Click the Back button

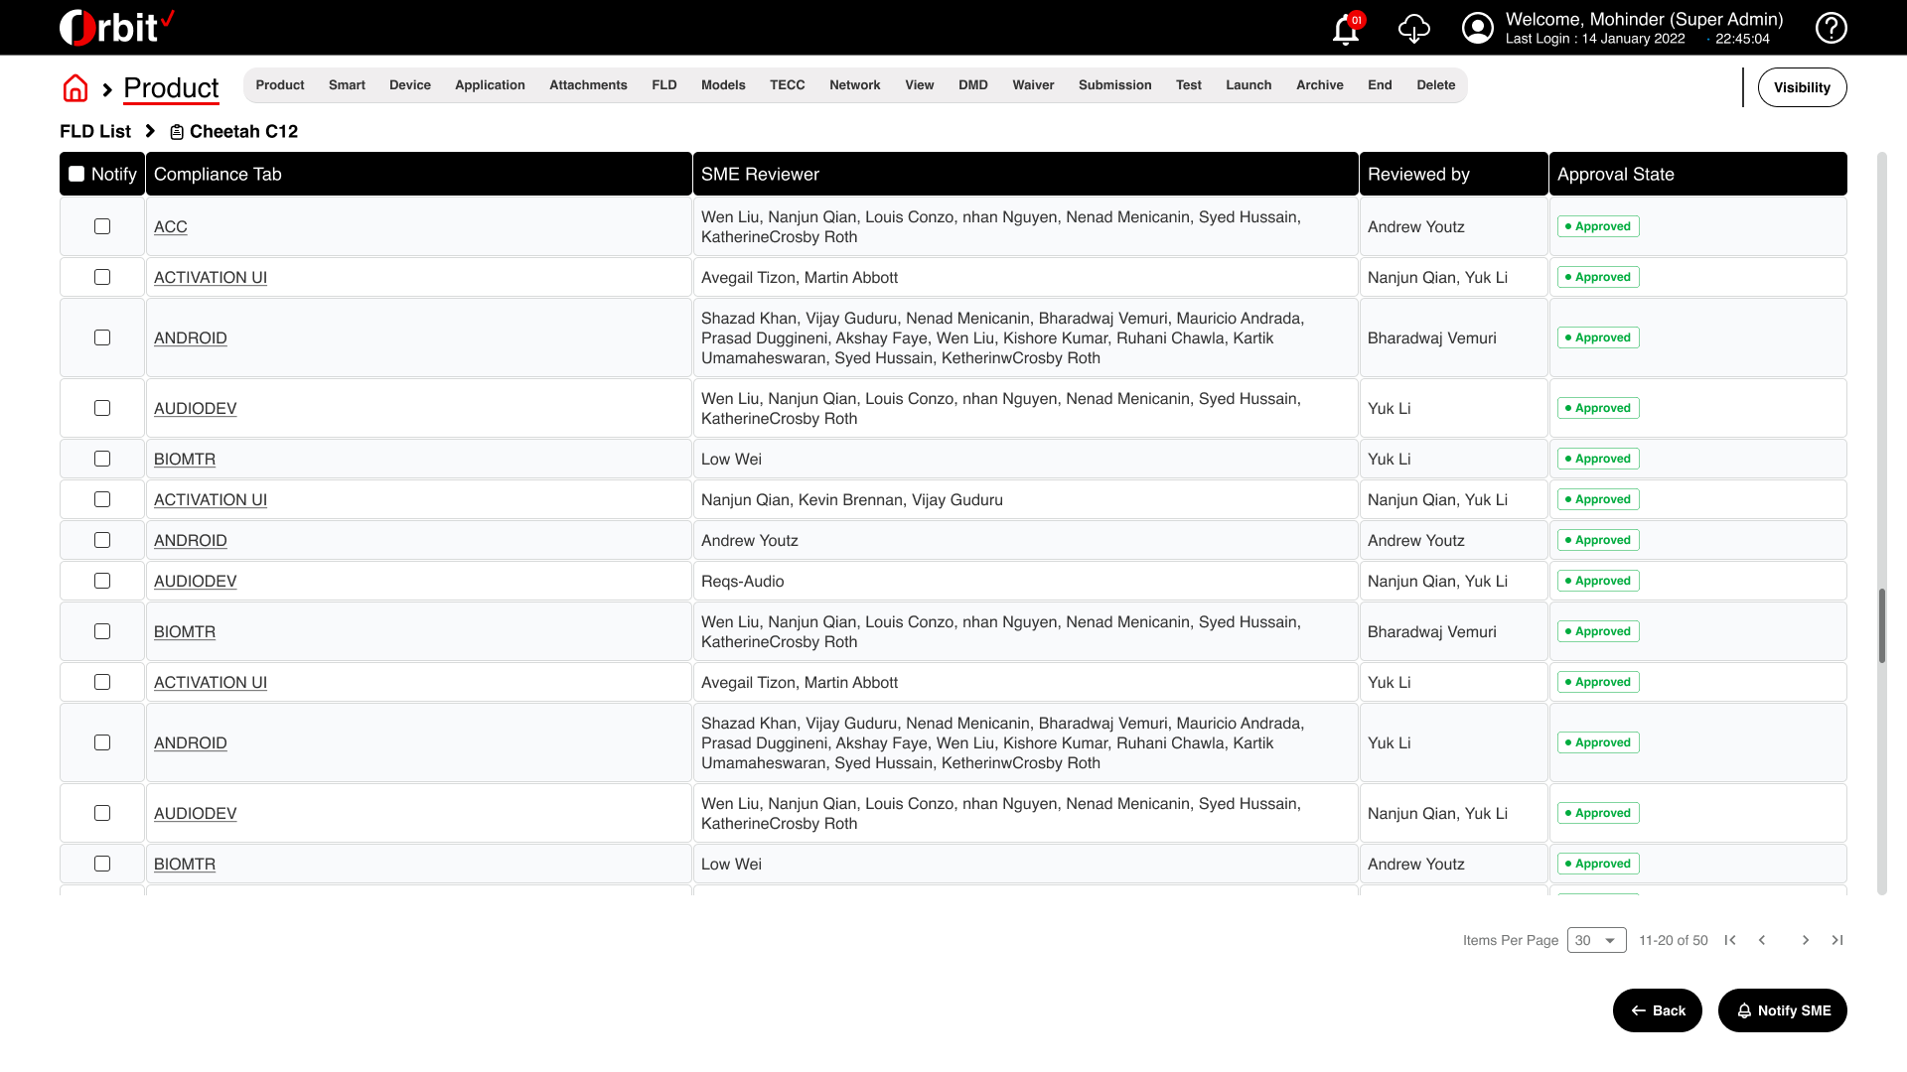[x=1658, y=1010]
